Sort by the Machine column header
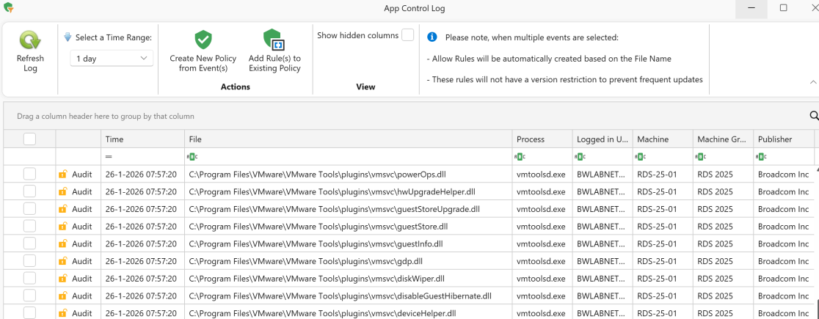The height and width of the screenshot is (319, 819). pos(663,139)
